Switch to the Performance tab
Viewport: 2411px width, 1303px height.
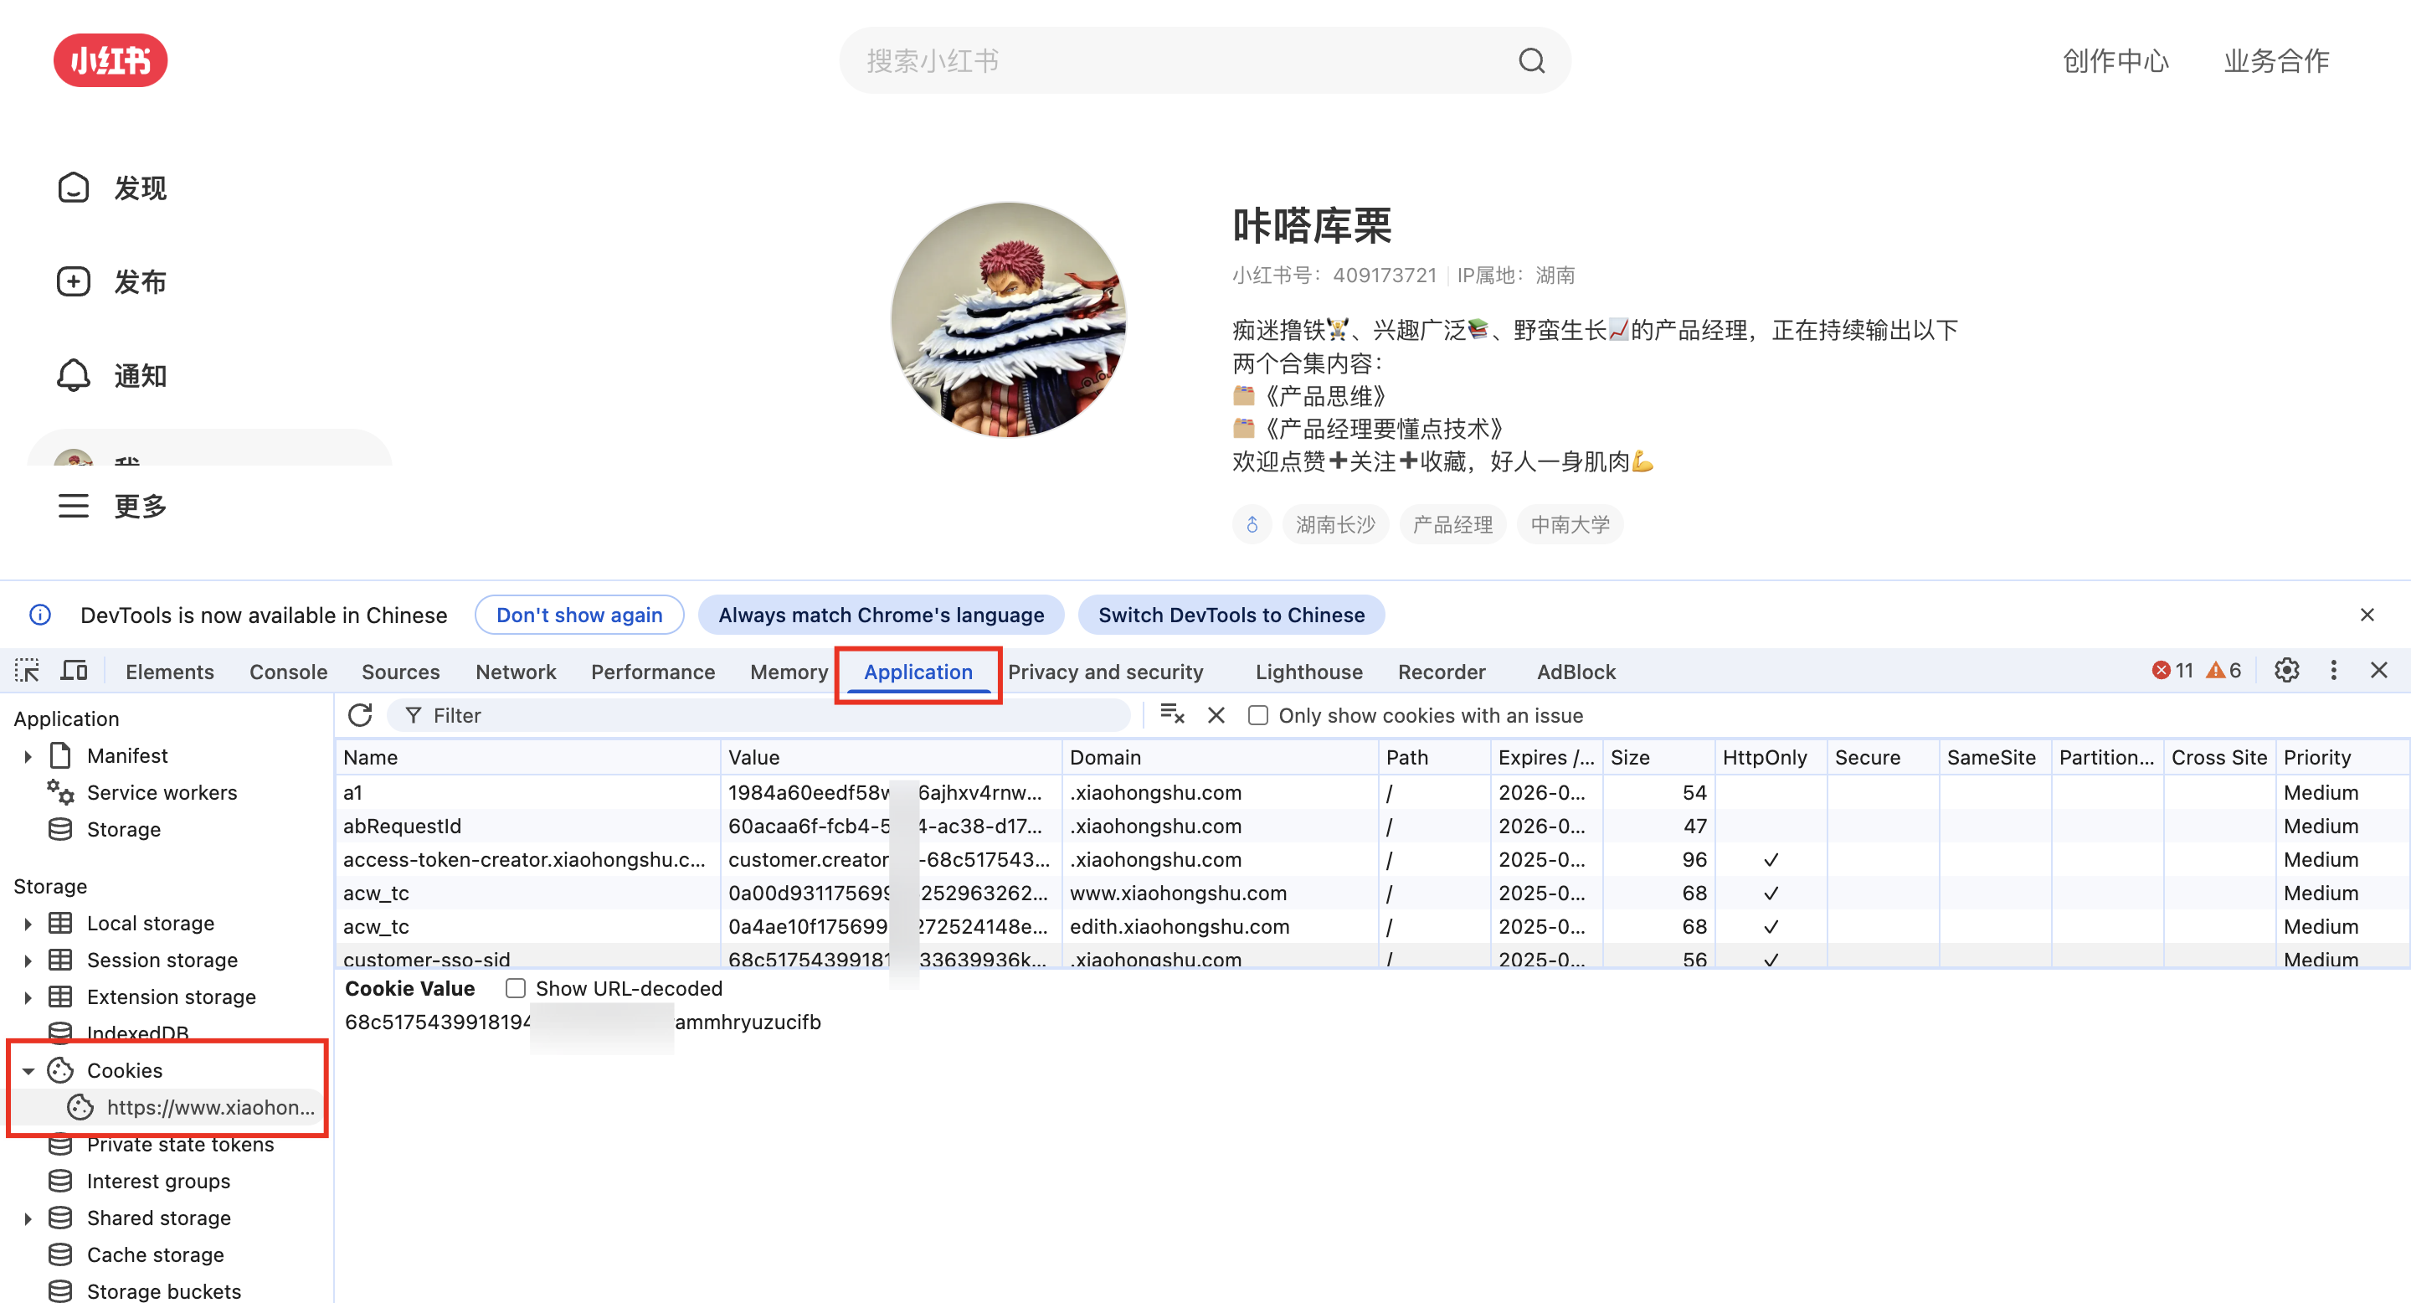point(652,671)
